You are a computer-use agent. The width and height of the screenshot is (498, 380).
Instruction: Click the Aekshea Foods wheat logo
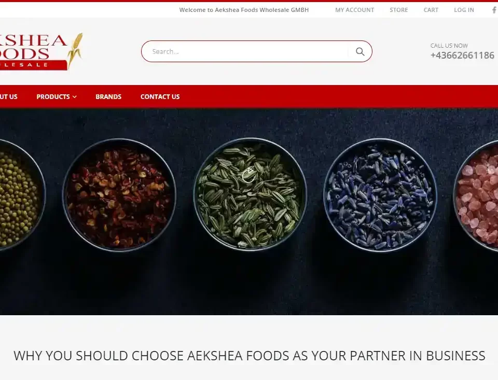(x=41, y=51)
